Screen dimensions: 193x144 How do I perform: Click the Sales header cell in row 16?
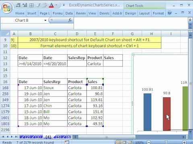(x=95, y=82)
